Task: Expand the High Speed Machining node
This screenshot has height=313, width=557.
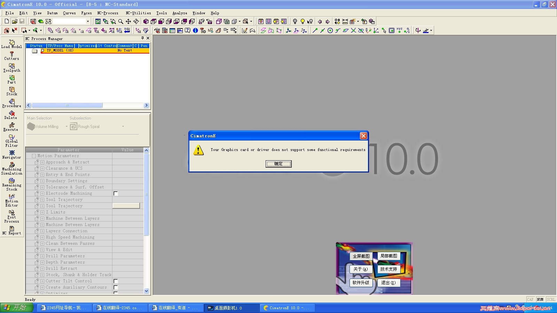Action: click(42, 237)
